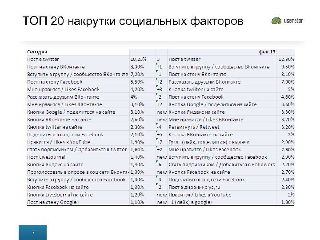This screenshot has width=320, height=240.
Task: Select "Кнопка twitter на сайте" beside 5%
Action: [196, 89]
